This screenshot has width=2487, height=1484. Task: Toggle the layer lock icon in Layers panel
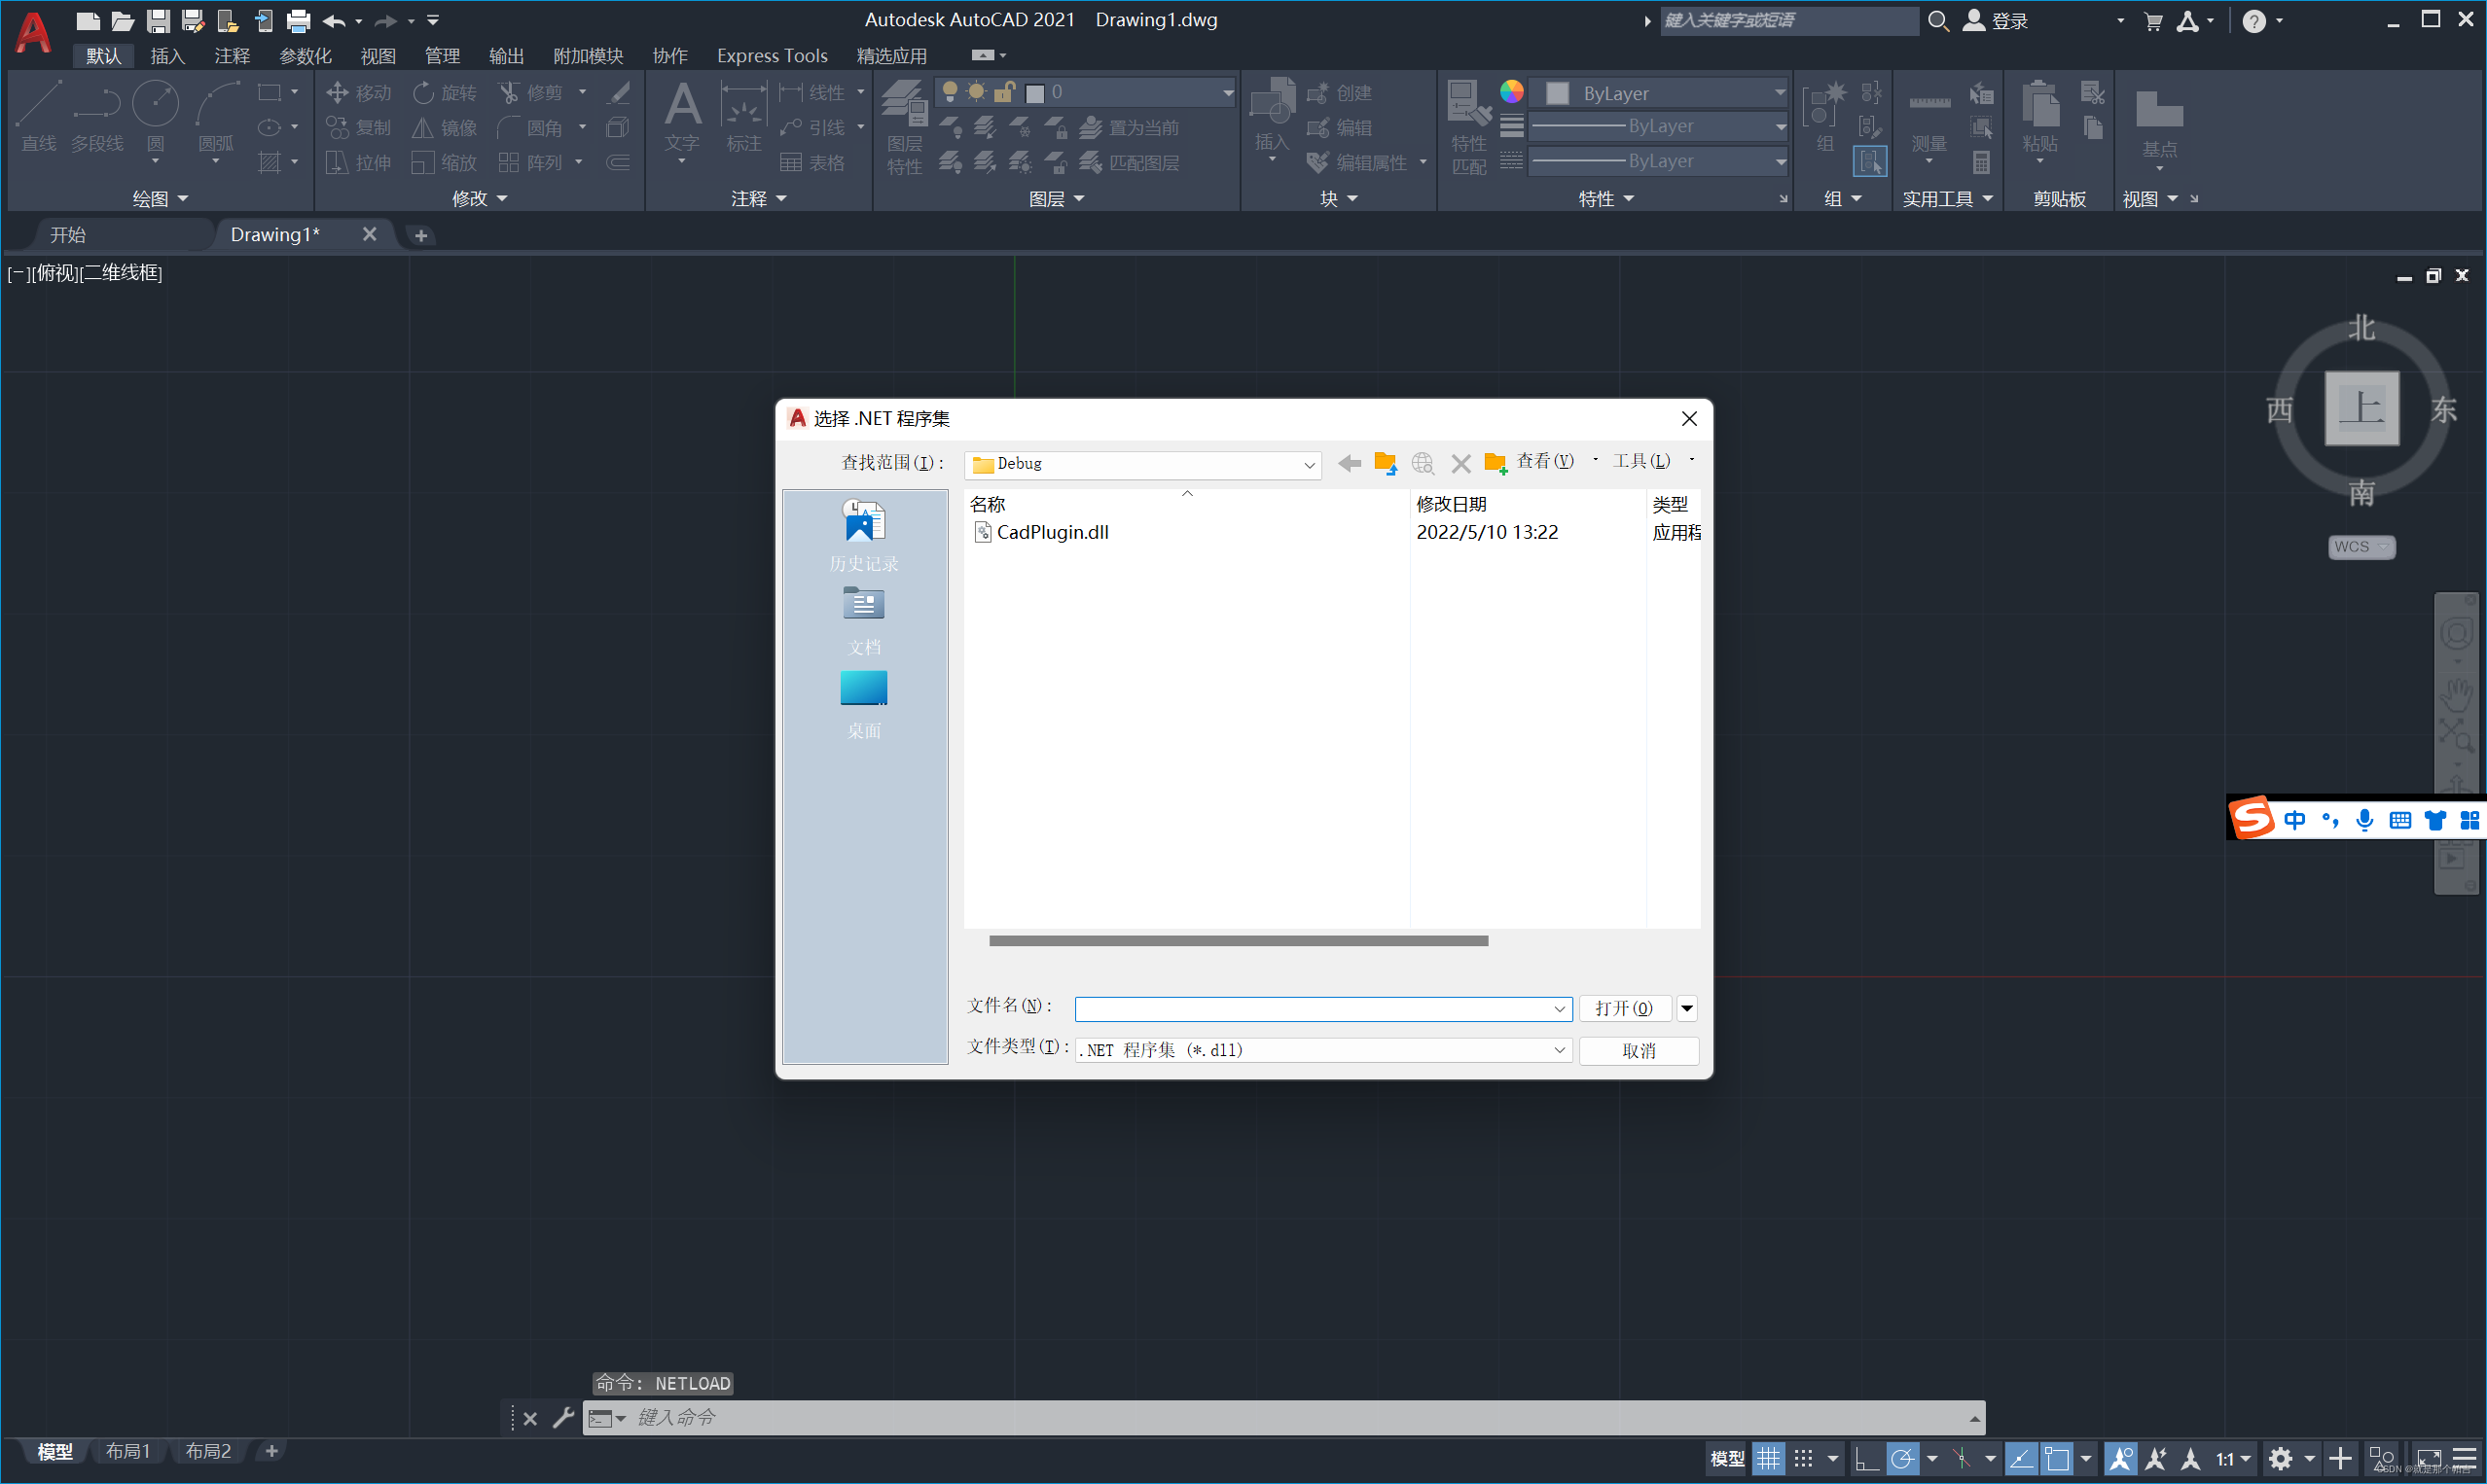1005,91
